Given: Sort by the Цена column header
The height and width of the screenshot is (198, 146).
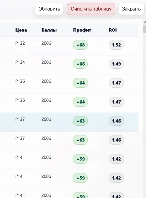Looking at the screenshot, I should coord(21,30).
